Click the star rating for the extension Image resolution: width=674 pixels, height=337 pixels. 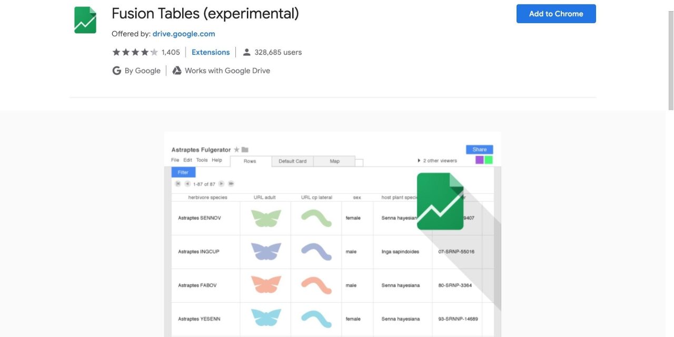(x=135, y=52)
